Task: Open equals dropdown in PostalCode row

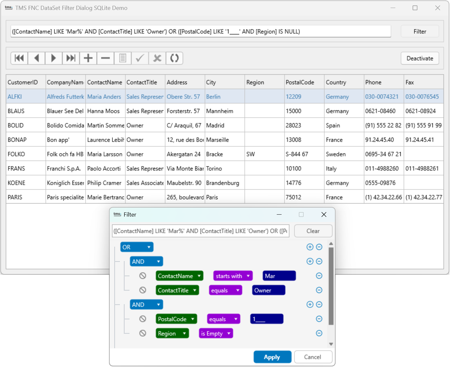Action: coord(224,319)
